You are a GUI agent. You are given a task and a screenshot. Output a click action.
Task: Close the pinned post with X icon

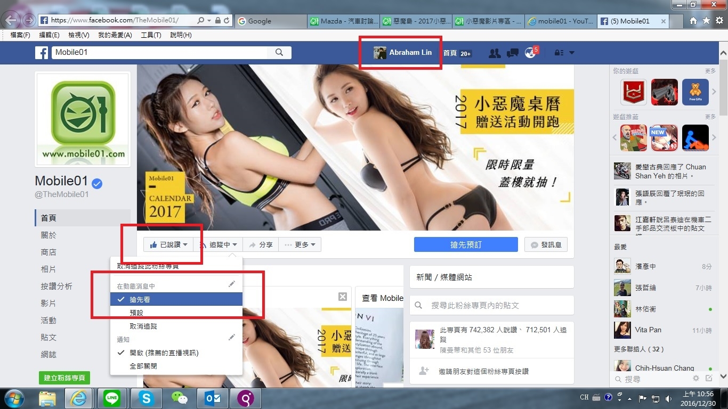343,297
